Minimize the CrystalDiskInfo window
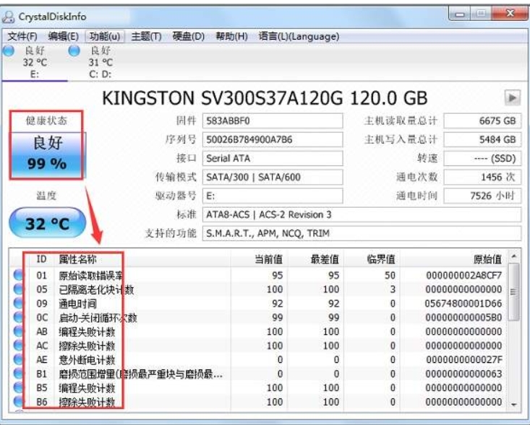 (x=459, y=14)
